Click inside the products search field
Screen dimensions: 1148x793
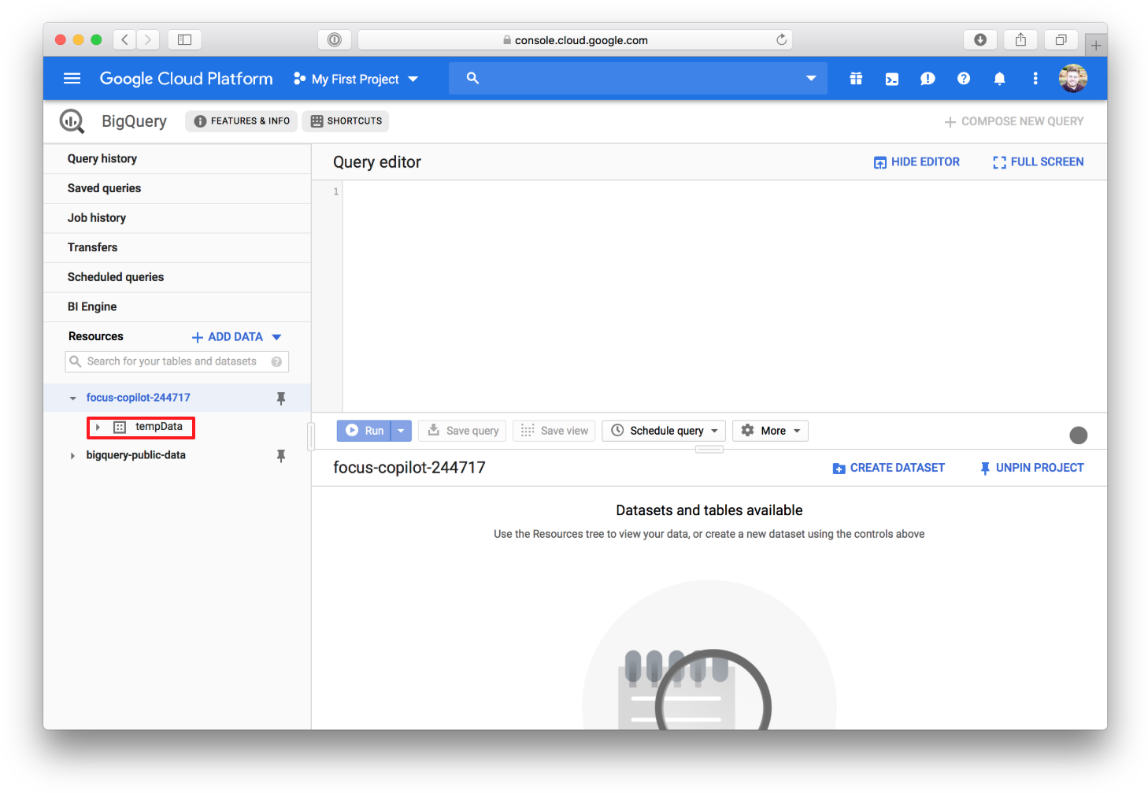[x=638, y=78]
